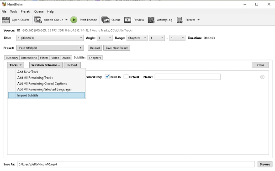Viewport: 275px width, 171px height.
Task: Click the Reload button beside the preset selector
Action: (x=95, y=48)
